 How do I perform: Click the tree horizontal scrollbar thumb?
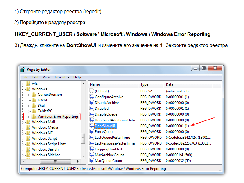point(56,161)
